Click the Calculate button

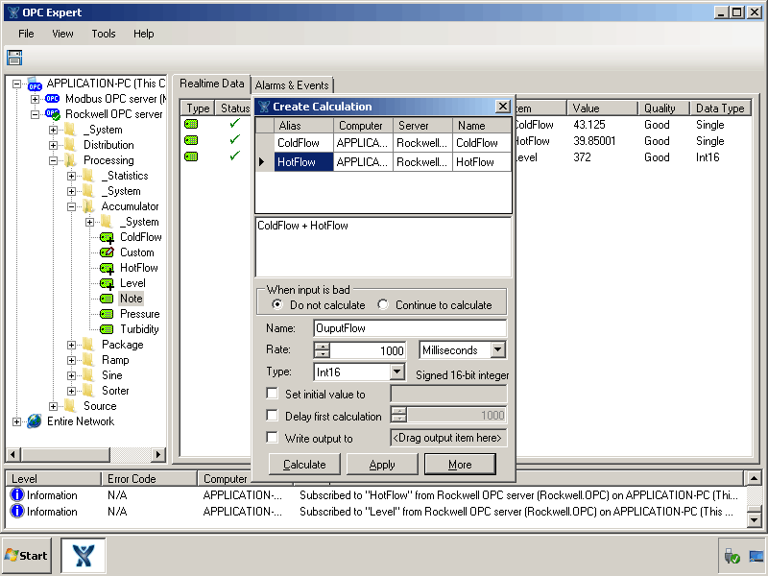tap(304, 464)
